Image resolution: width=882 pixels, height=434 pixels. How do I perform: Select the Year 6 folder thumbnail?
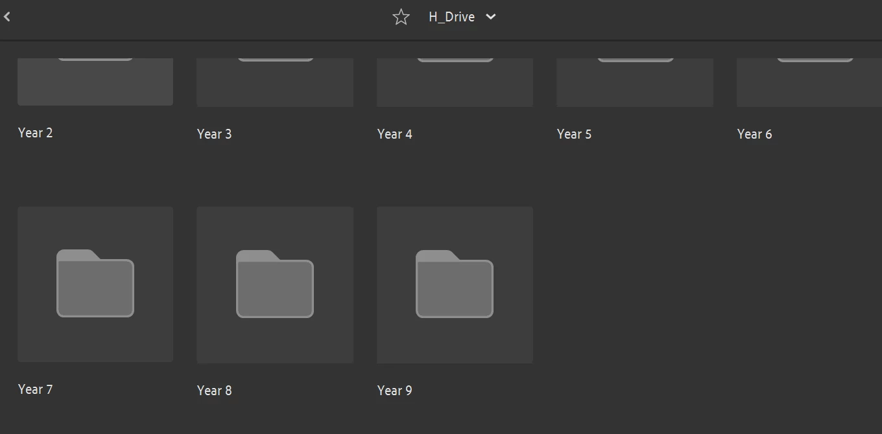pos(809,82)
